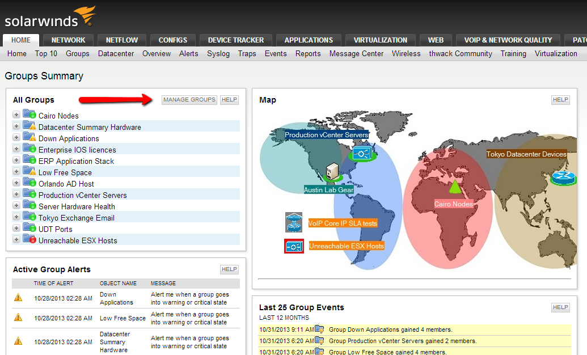Click the ERP Application Stack folder icon
This screenshot has height=355, width=587.
tap(29, 159)
